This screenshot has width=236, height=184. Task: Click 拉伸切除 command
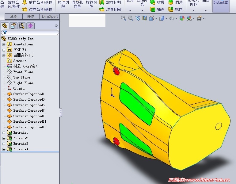coord(63,4)
